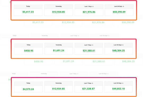Click info icon beside Last 30 Days above $49,852.10
The image size is (143, 97).
click(123, 83)
